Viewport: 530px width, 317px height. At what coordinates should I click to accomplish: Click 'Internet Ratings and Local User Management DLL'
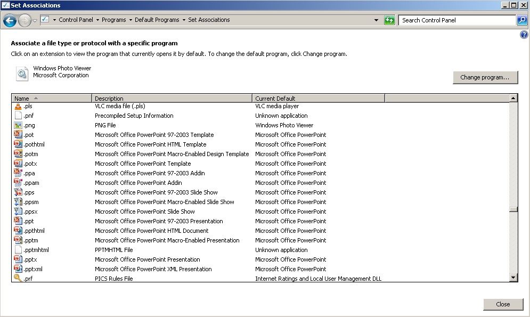[x=319, y=279]
